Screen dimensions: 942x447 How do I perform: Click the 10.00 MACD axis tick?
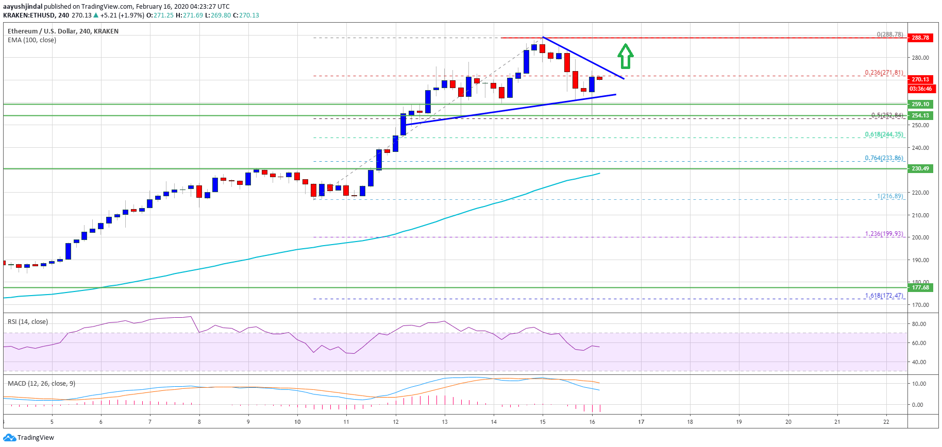(x=919, y=384)
